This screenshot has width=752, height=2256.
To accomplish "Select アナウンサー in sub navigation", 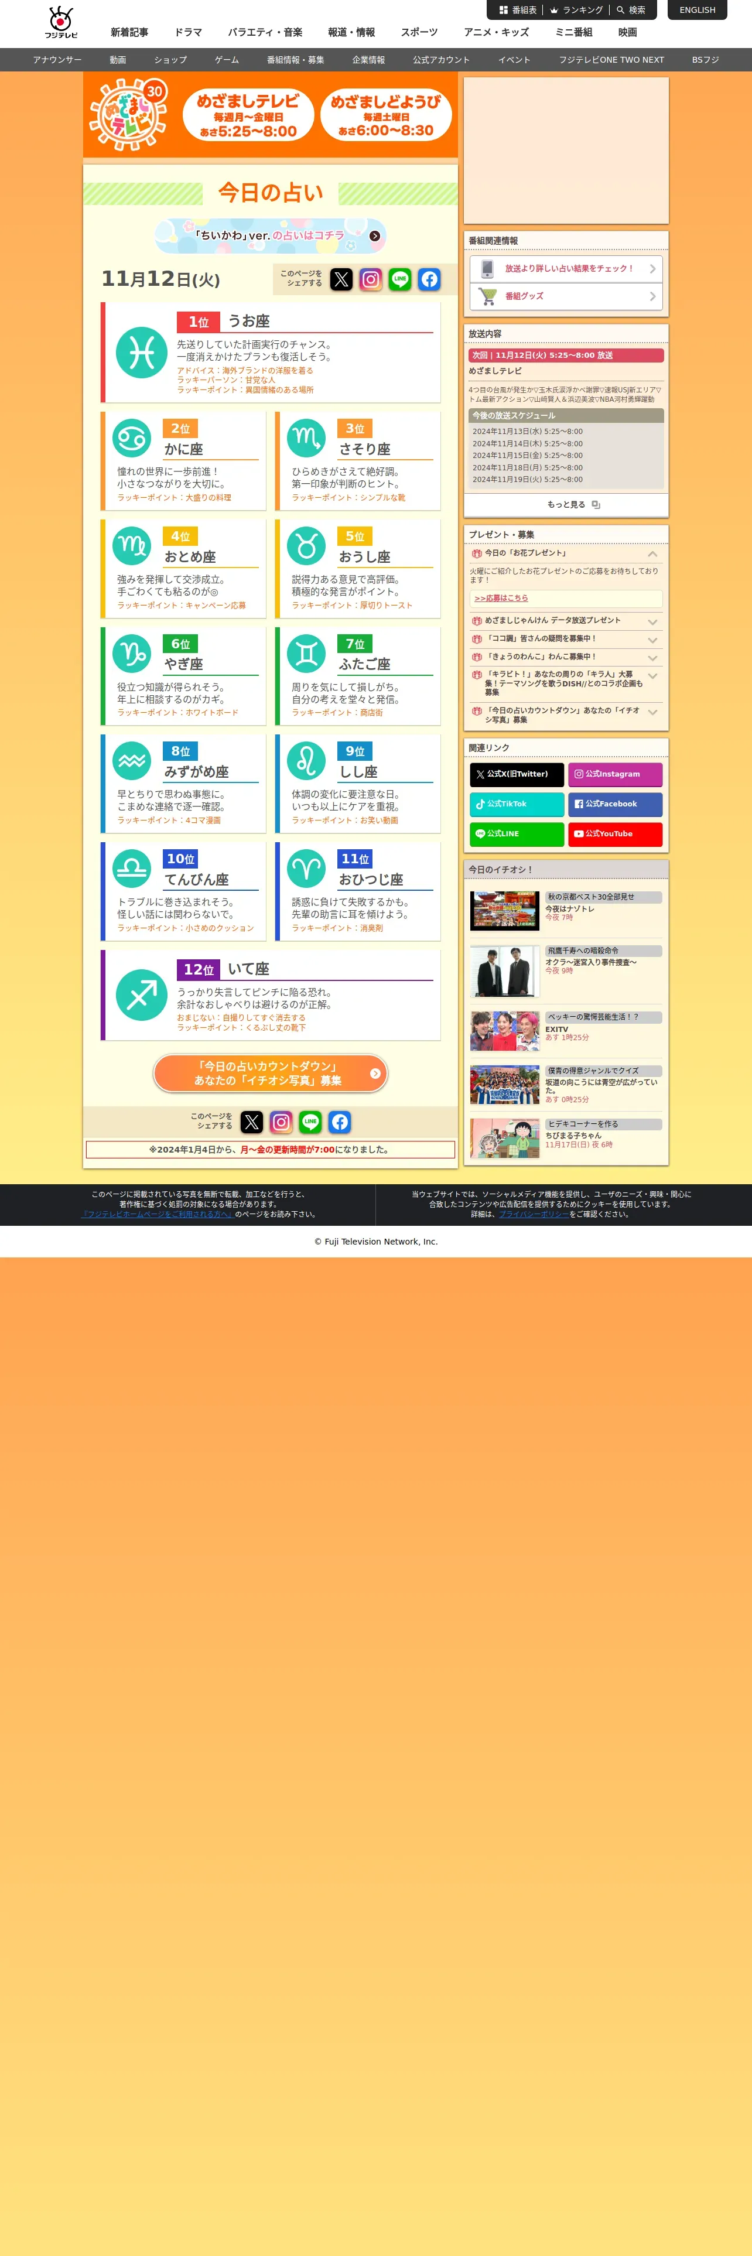I will point(57,60).
